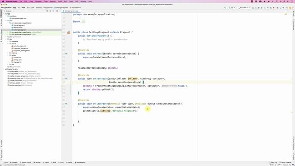Open the Android view dropdown in Project panel
This screenshot has height=166, width=295.
(x=9, y=11)
